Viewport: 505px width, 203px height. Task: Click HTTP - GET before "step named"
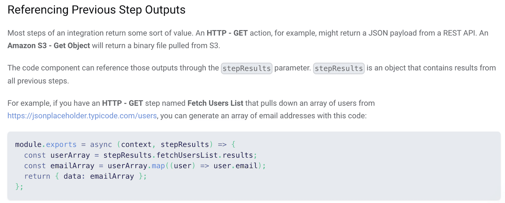122,103
